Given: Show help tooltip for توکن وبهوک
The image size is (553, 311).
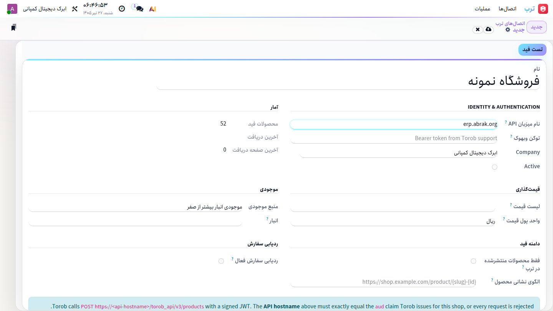Looking at the screenshot, I should pyautogui.click(x=511, y=136).
